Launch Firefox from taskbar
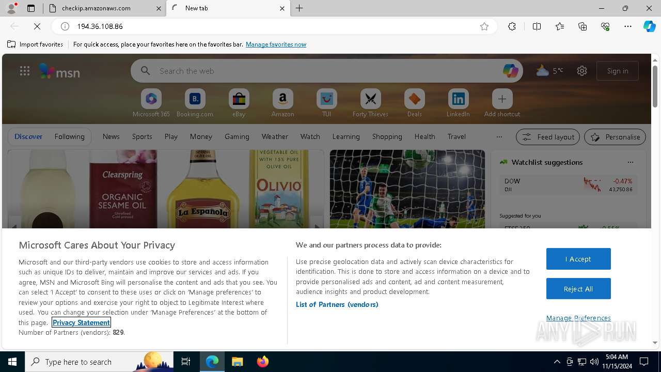Screen dimensions: 661x372 pos(262,362)
